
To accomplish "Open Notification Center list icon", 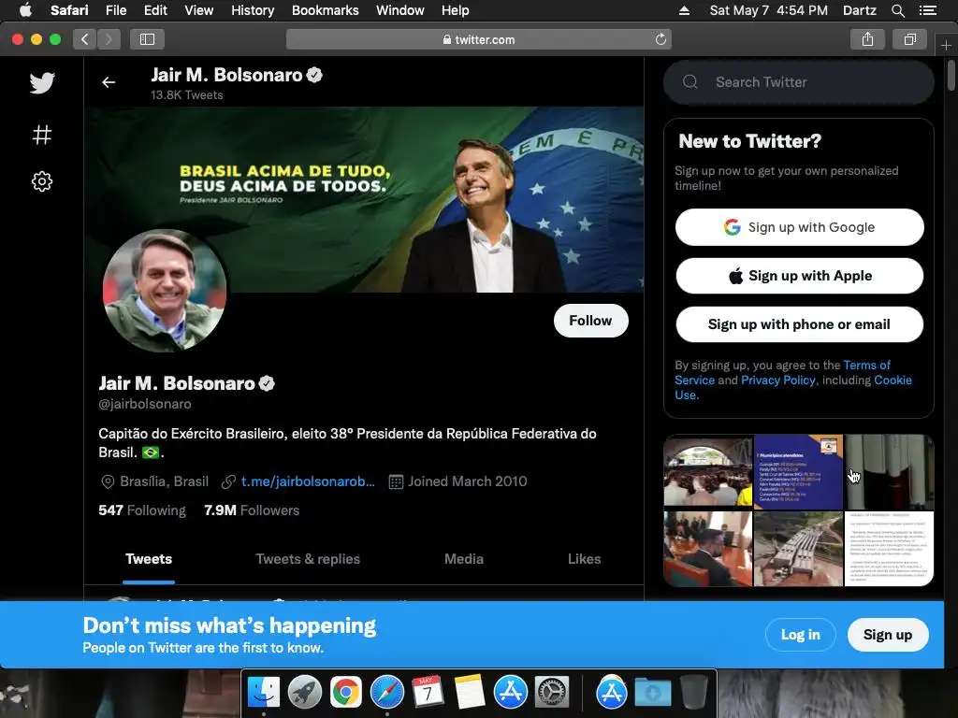I will pyautogui.click(x=927, y=10).
